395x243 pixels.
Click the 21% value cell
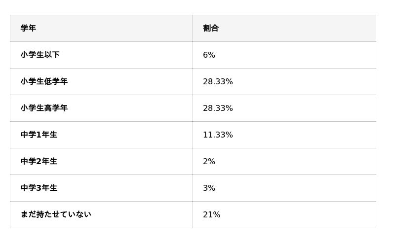click(x=212, y=215)
